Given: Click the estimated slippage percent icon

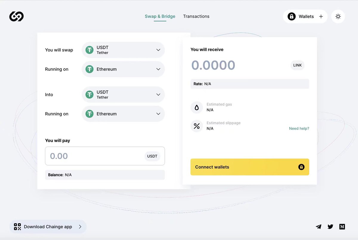Looking at the screenshot, I should [197, 126].
